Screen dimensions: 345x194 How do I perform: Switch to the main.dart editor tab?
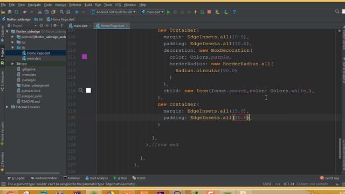click(x=80, y=26)
